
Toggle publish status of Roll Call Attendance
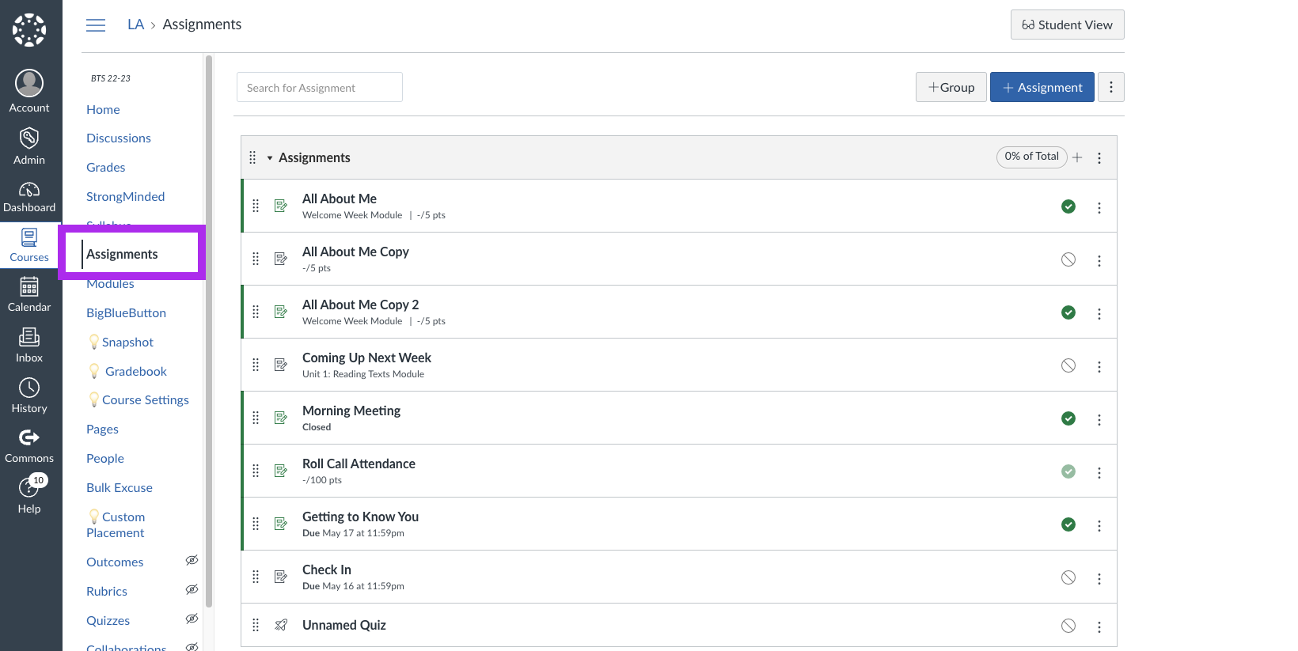coord(1068,471)
